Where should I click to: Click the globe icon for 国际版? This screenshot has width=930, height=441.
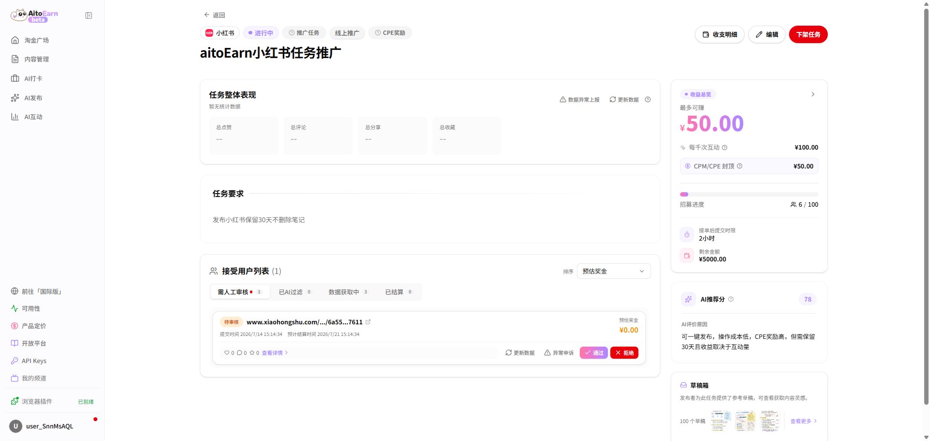pos(15,291)
